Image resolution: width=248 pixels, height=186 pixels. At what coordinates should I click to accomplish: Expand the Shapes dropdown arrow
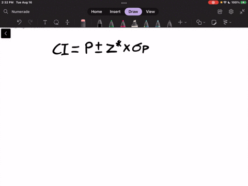(204, 22)
